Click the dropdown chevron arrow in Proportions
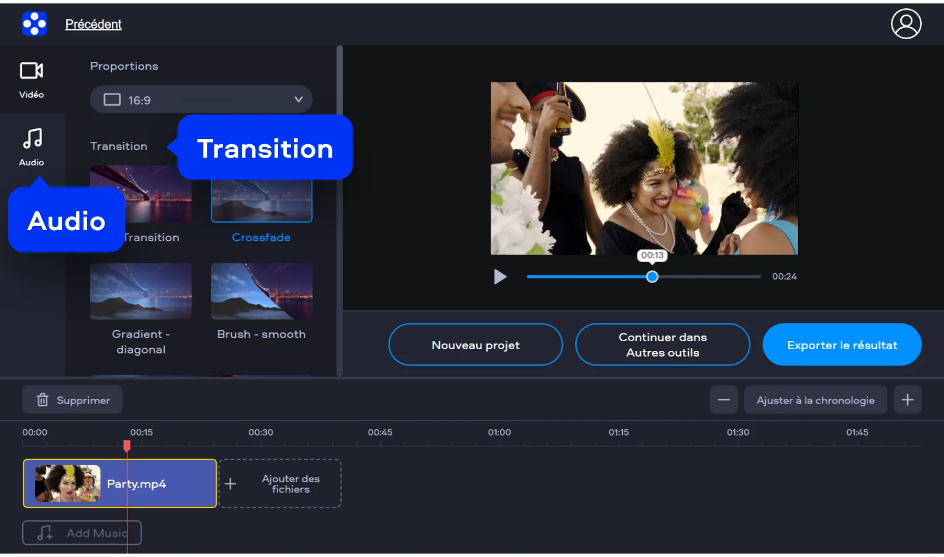 click(x=299, y=100)
